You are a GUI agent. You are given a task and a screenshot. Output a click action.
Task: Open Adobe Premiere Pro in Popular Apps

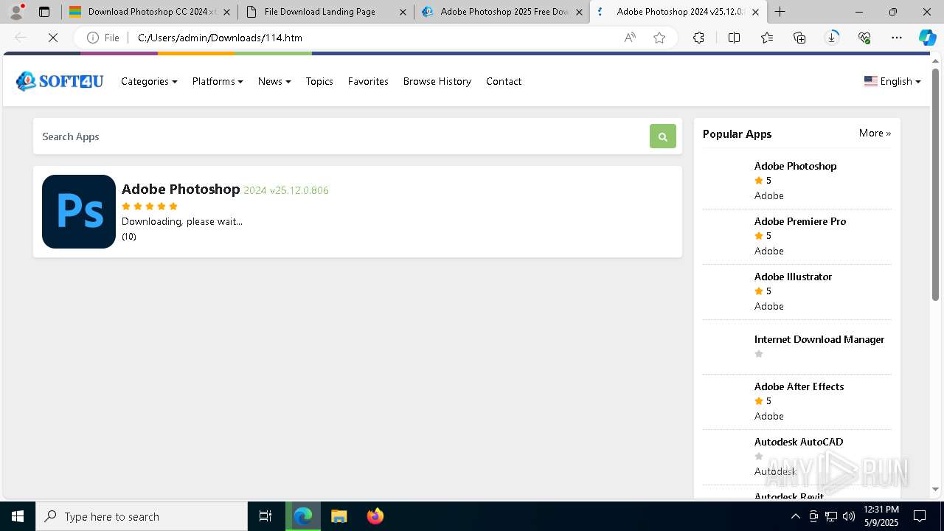(x=800, y=221)
